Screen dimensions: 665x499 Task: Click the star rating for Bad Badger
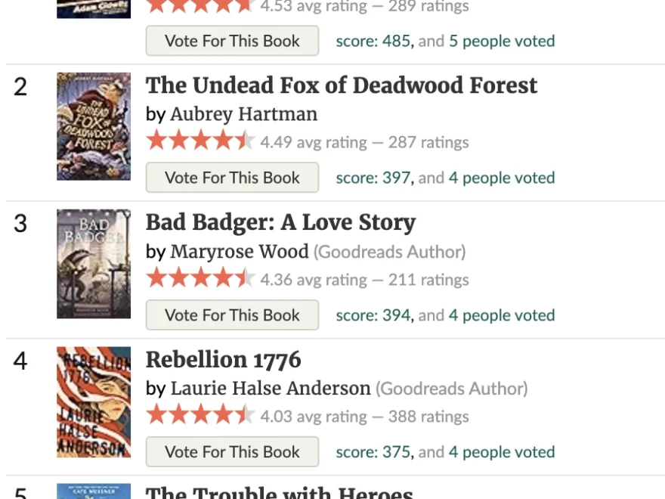click(x=200, y=279)
